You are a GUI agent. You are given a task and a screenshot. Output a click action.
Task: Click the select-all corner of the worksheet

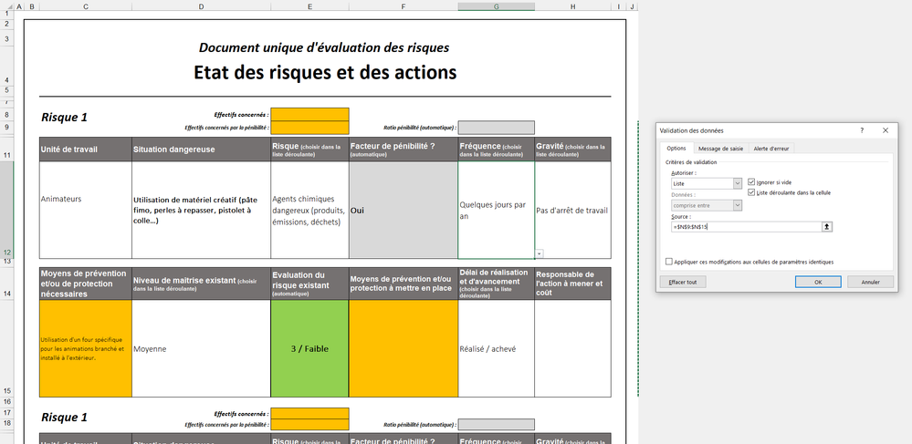[x=5, y=6]
